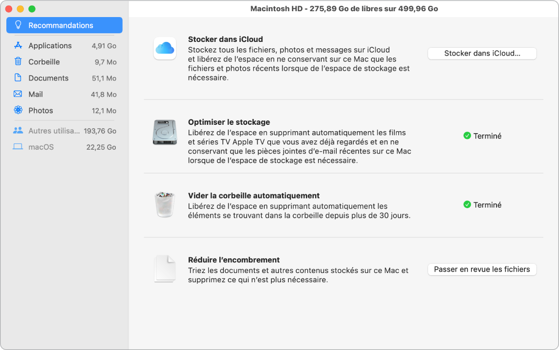Click the green full-screen window button
This screenshot has height=350, width=559.
[32, 9]
